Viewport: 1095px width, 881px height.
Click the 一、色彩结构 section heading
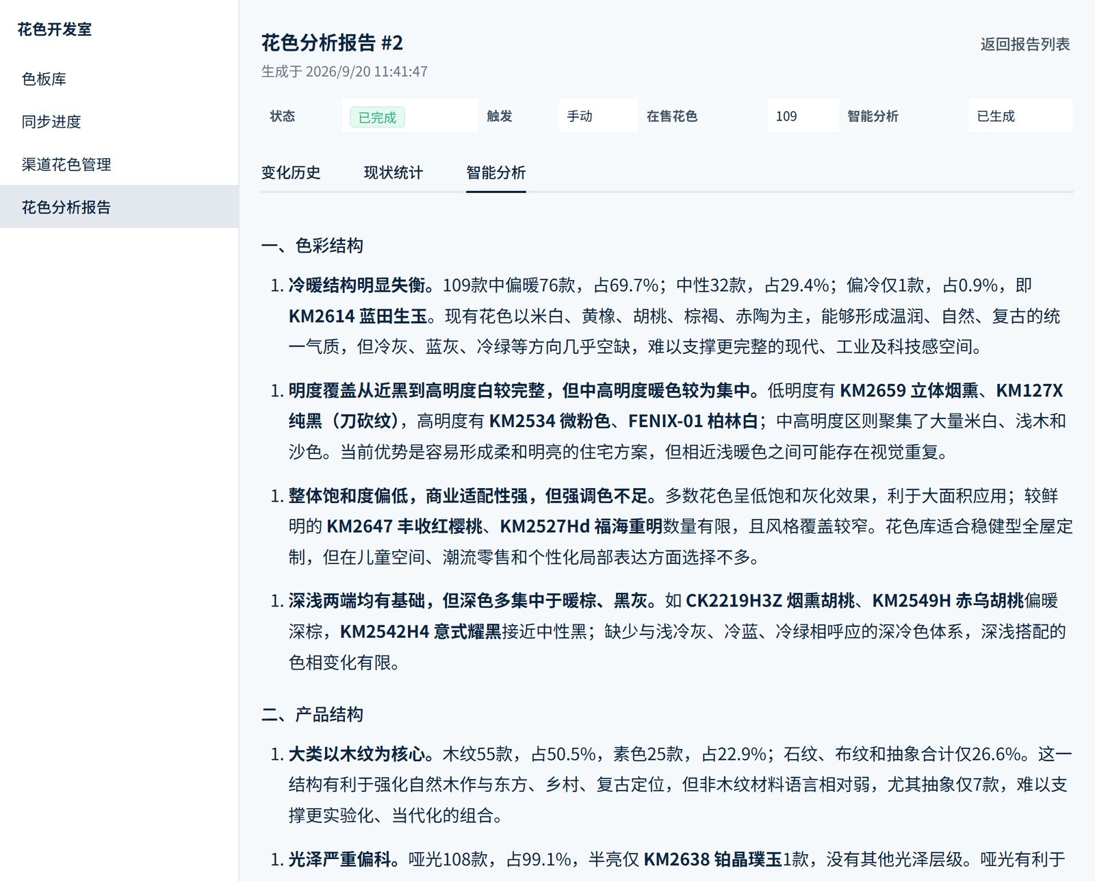(312, 245)
